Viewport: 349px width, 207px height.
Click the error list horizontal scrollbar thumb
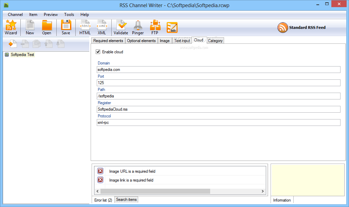point(155,191)
